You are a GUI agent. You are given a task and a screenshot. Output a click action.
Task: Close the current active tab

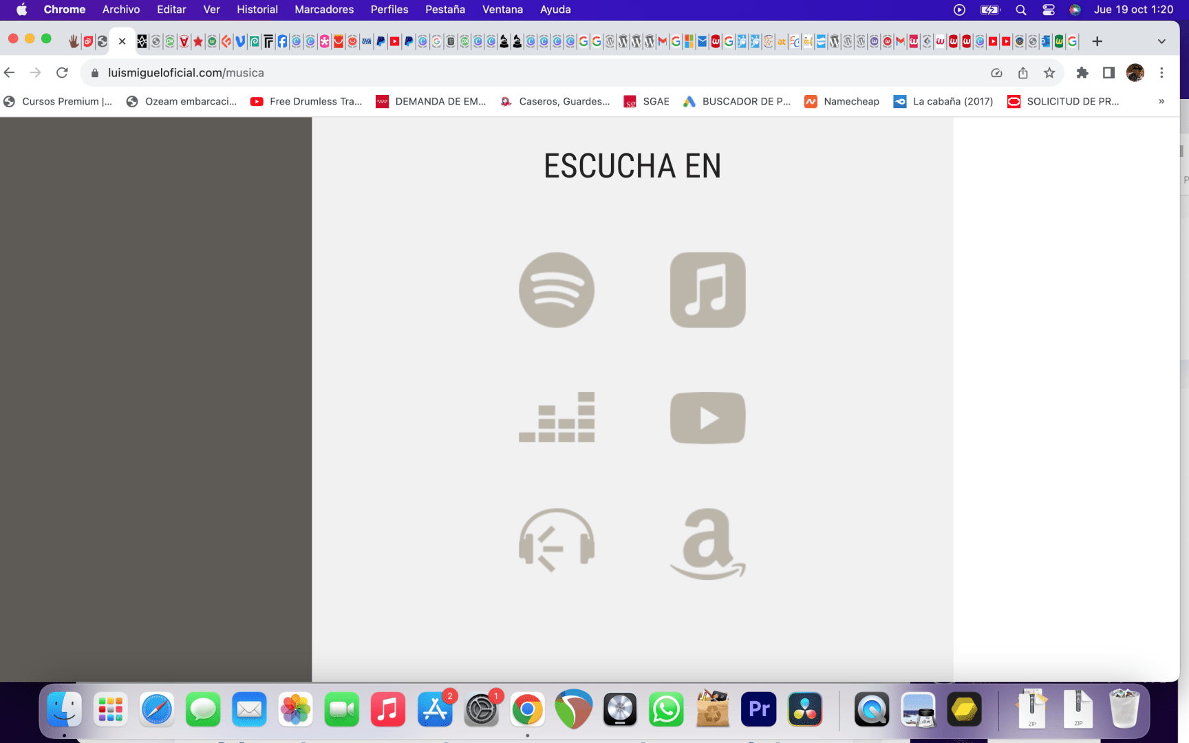point(122,41)
